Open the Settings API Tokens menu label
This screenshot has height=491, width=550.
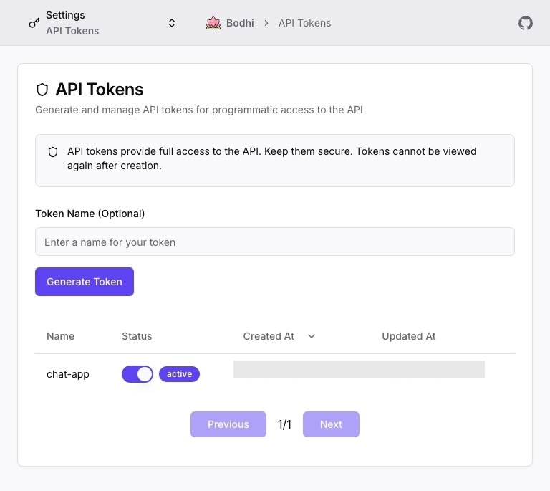(x=72, y=23)
